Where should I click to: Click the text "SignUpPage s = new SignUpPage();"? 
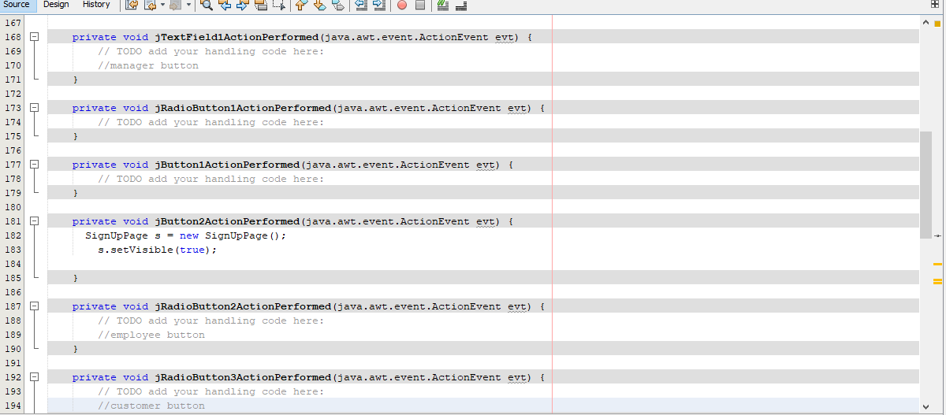[x=186, y=235]
